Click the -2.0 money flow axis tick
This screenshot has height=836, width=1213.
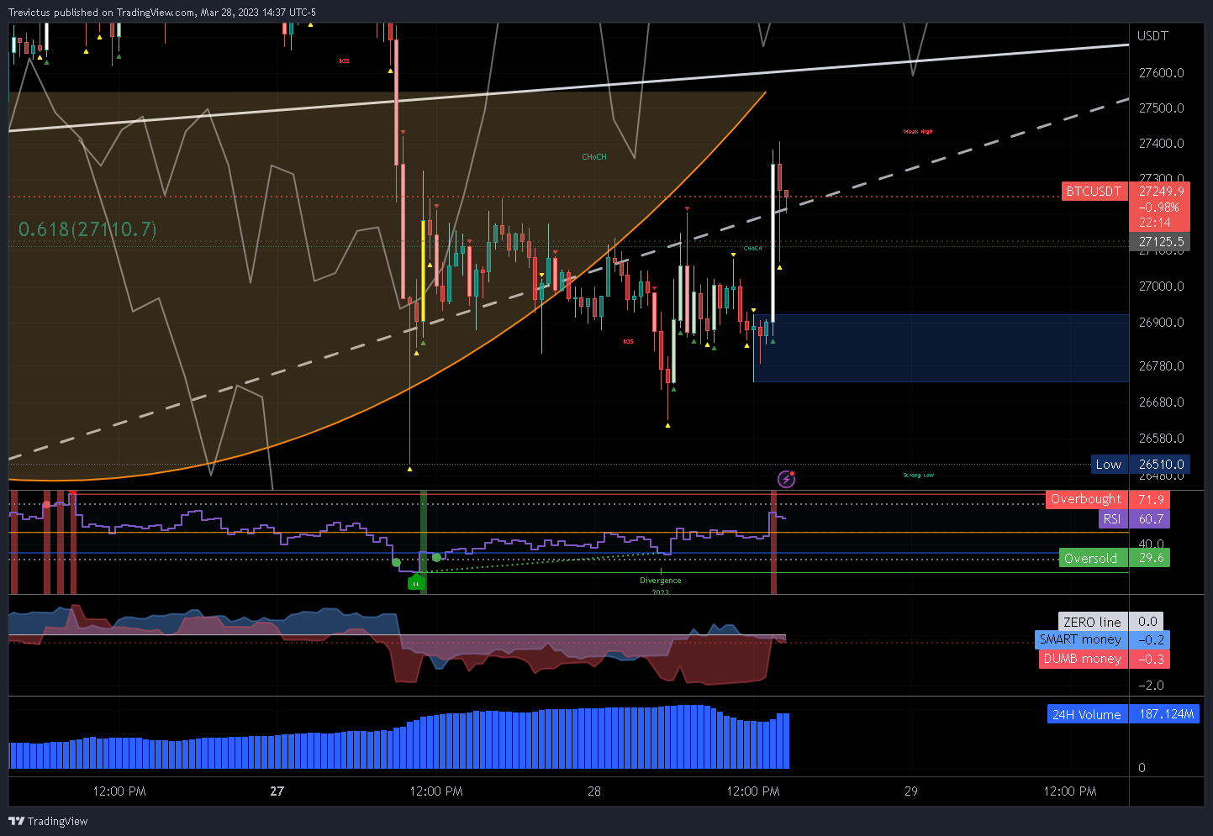tap(1151, 686)
